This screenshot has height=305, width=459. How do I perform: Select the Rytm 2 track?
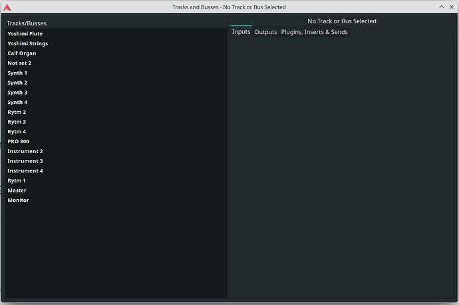(x=116, y=113)
